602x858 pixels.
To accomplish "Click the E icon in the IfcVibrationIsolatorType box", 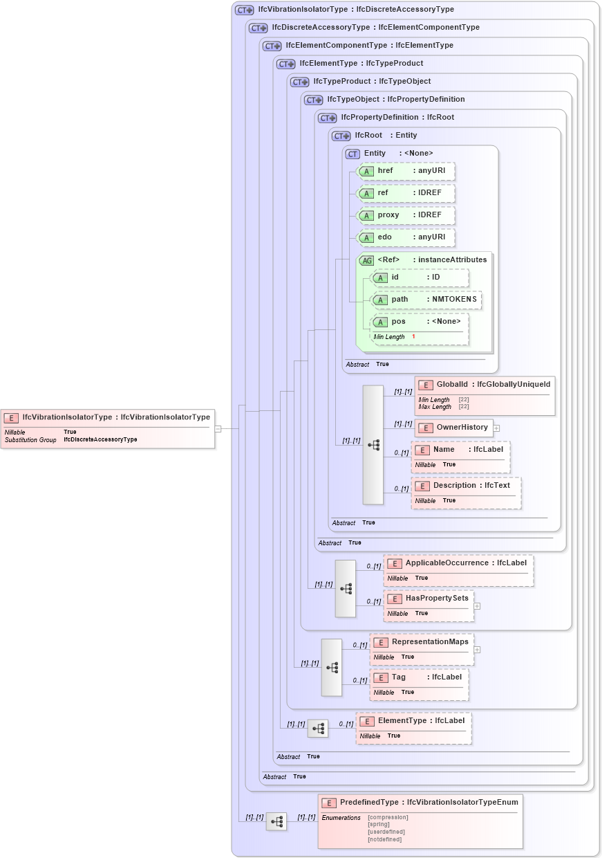I will (11, 418).
